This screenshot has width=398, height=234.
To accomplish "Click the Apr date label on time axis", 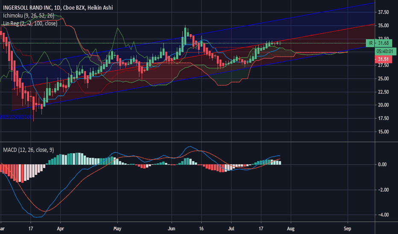I will click(60, 229).
